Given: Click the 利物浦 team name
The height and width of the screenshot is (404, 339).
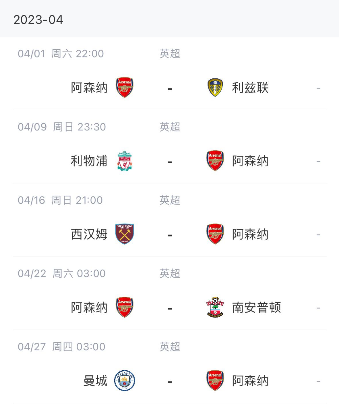Looking at the screenshot, I should point(89,161).
